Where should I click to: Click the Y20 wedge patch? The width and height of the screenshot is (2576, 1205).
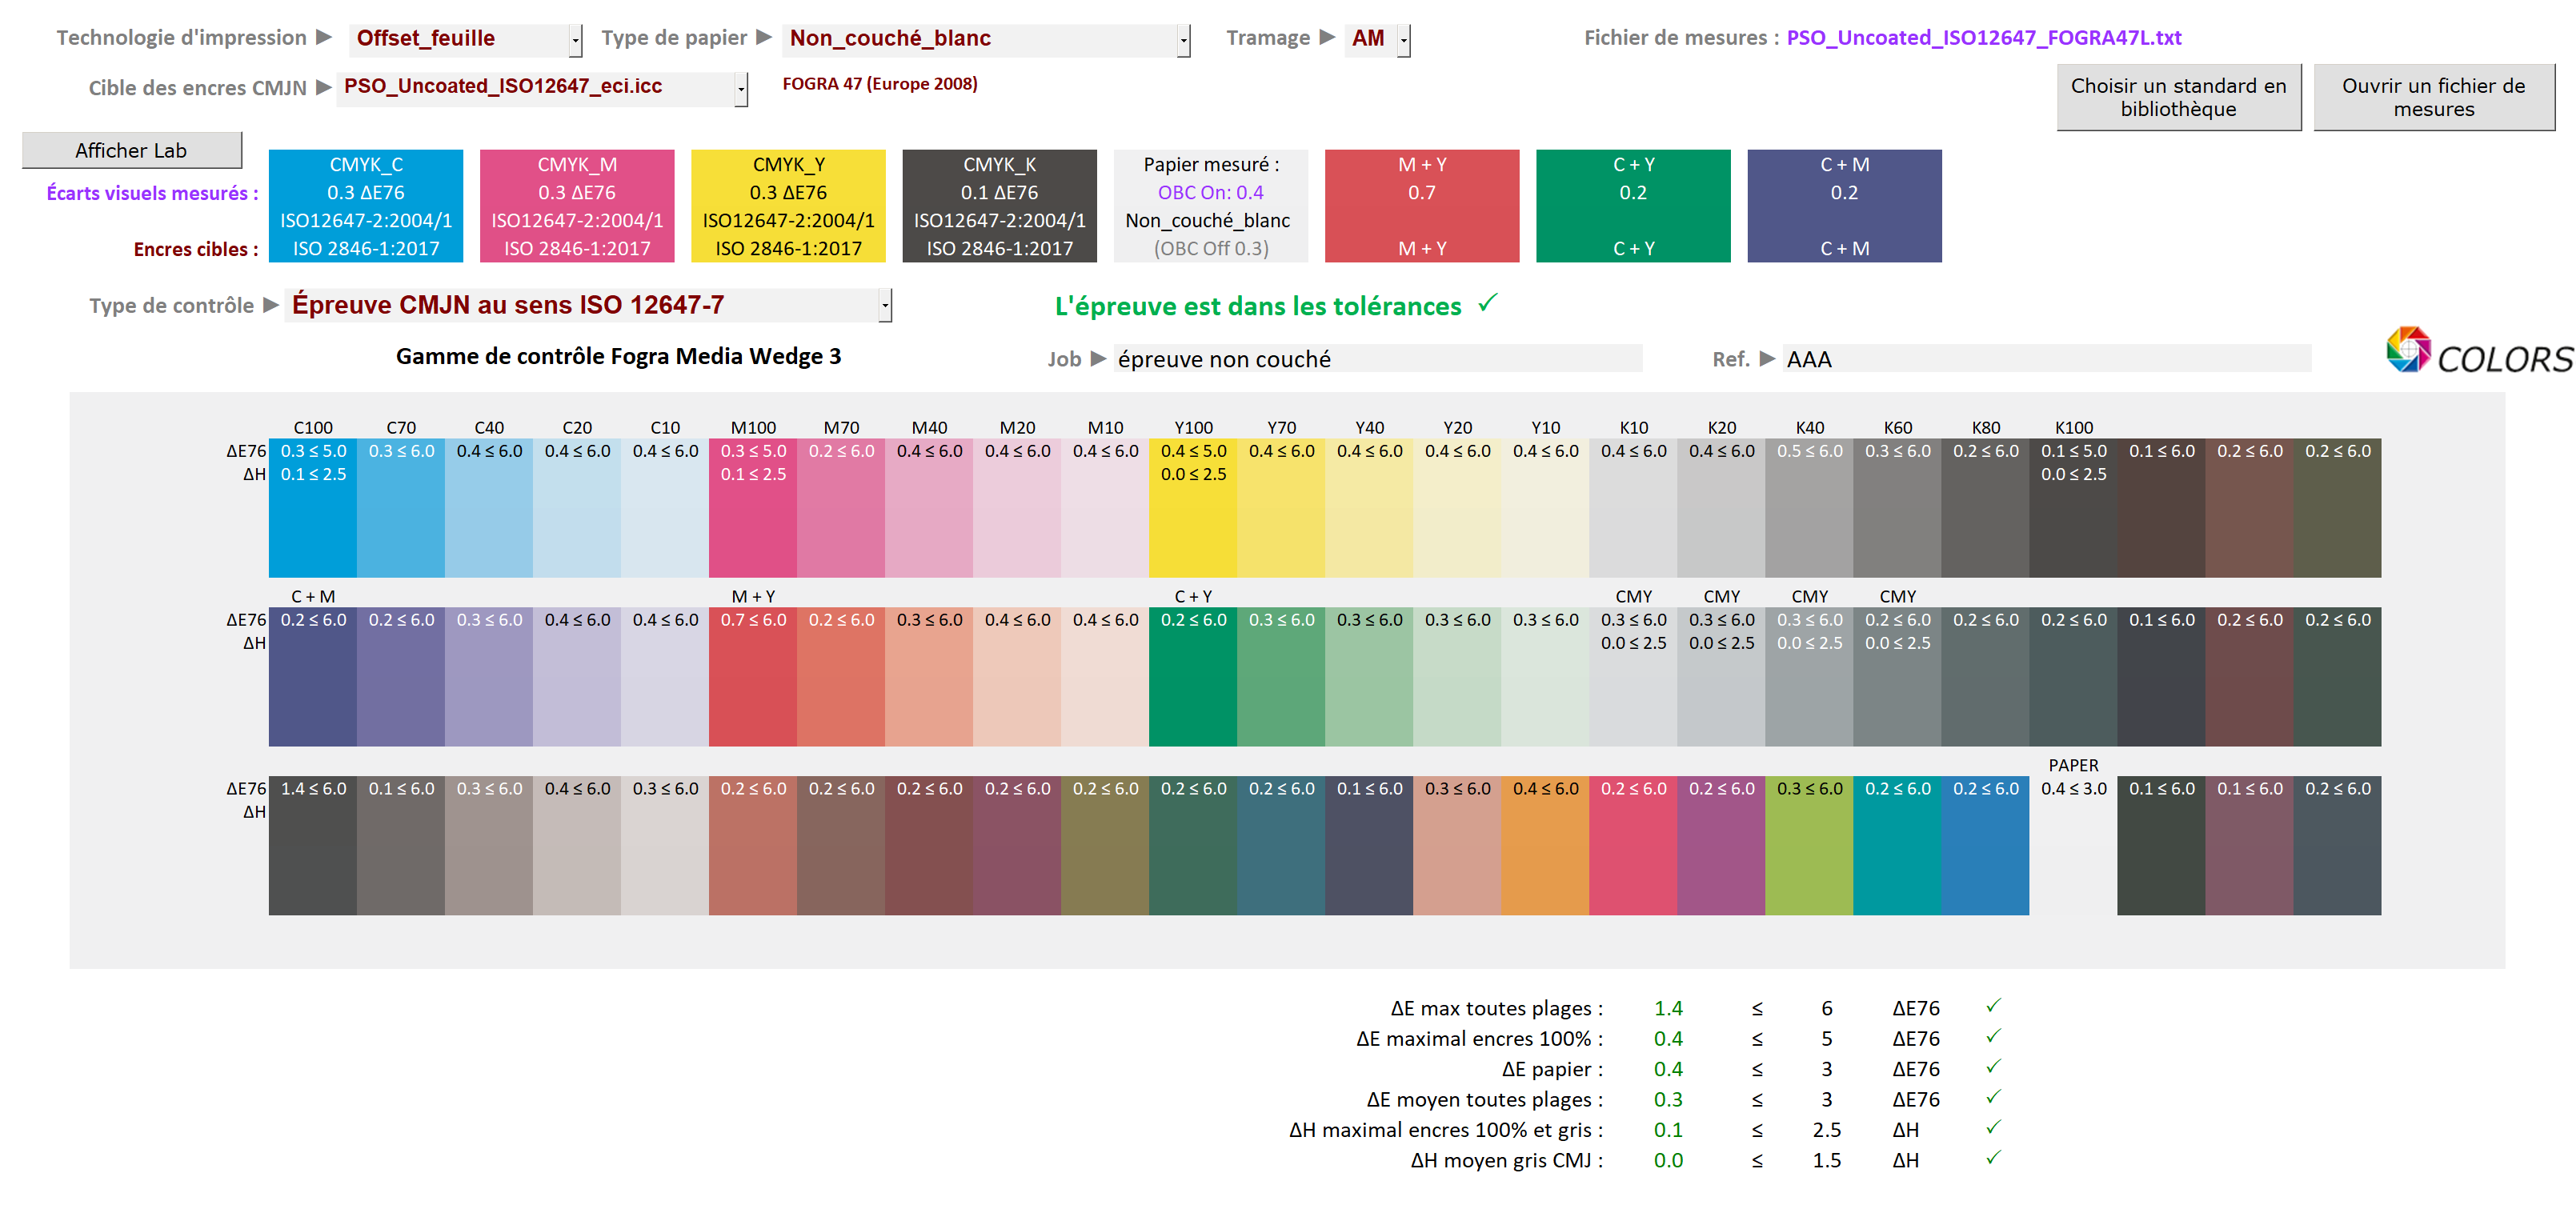[x=1457, y=508]
